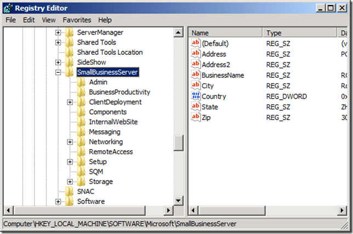Viewport: 353px width, 234px height.
Task: Click the values pane scroll right arrow
Action: click(x=342, y=210)
